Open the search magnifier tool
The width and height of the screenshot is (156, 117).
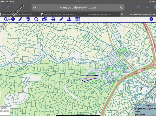6,19
